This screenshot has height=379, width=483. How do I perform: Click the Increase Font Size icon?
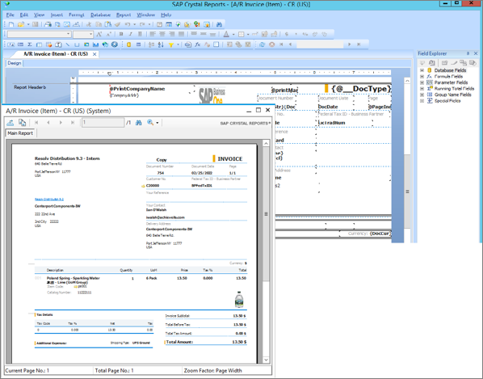(x=99, y=34)
